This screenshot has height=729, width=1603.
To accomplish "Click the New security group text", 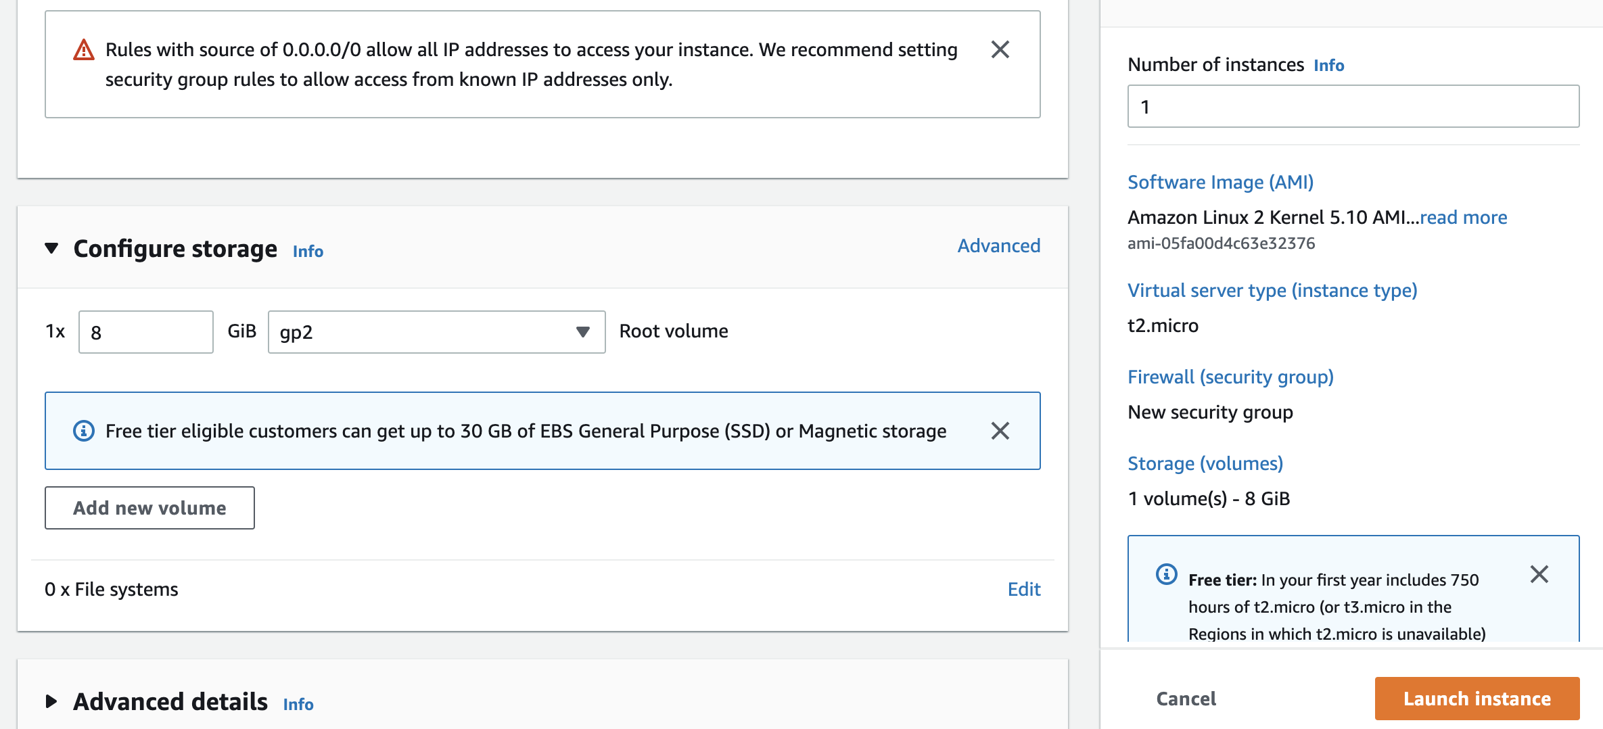I will tap(1210, 412).
